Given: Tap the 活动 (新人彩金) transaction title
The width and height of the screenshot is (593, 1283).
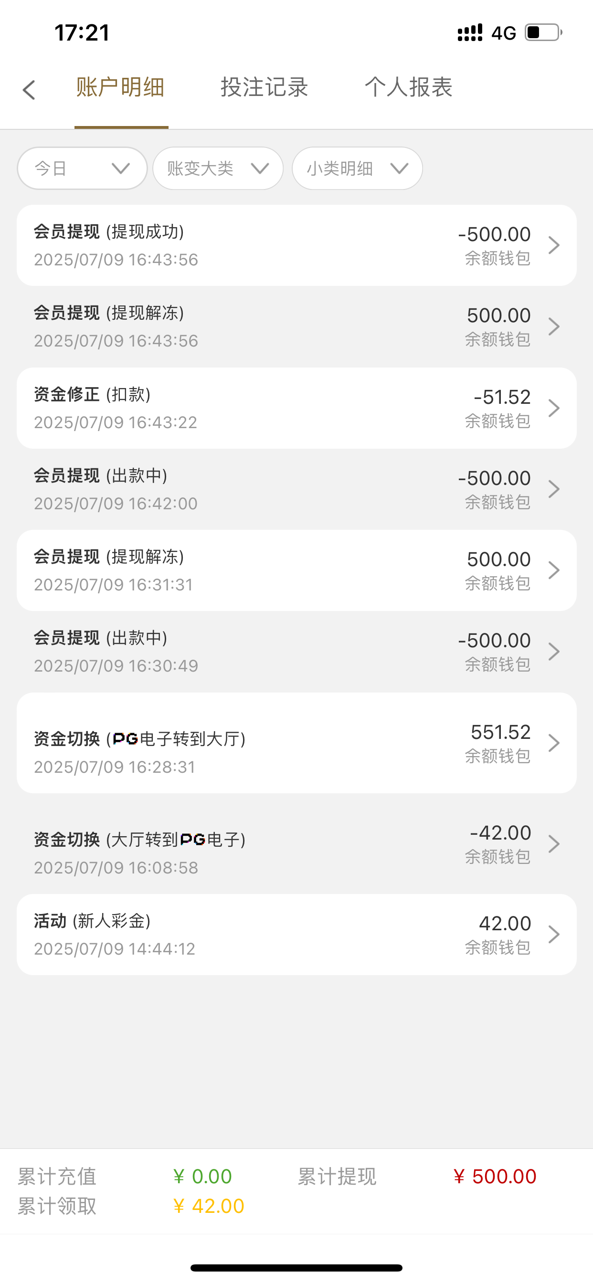Looking at the screenshot, I should [93, 921].
